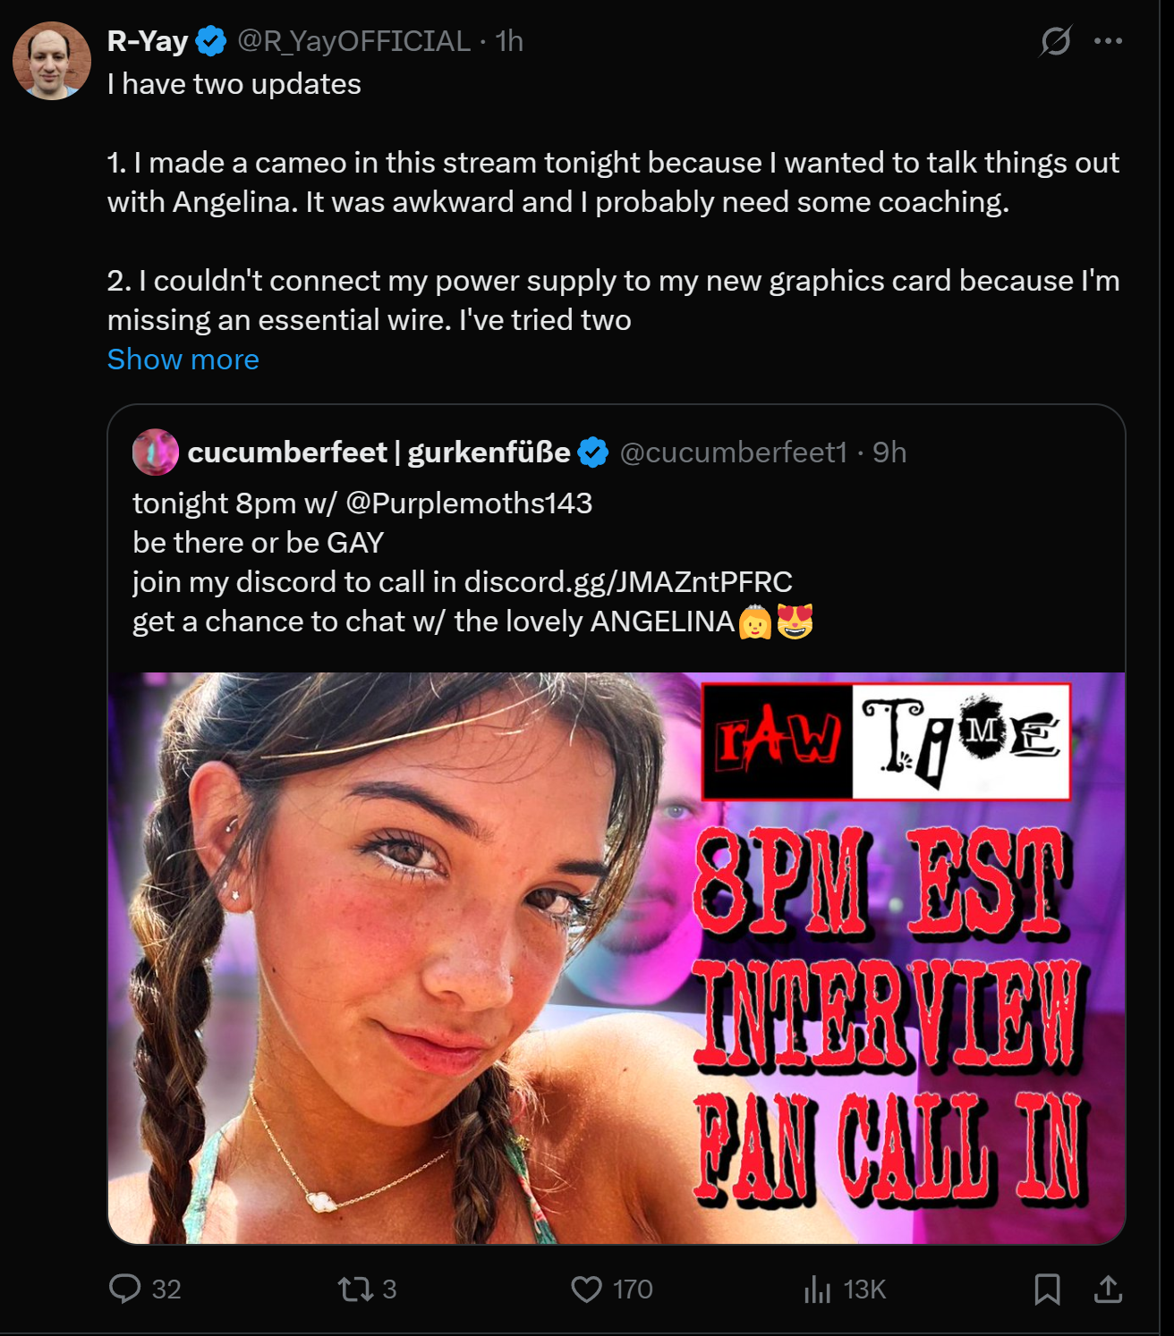Open the @Purplemoths143 mention
1174x1336 pixels.
(x=469, y=503)
